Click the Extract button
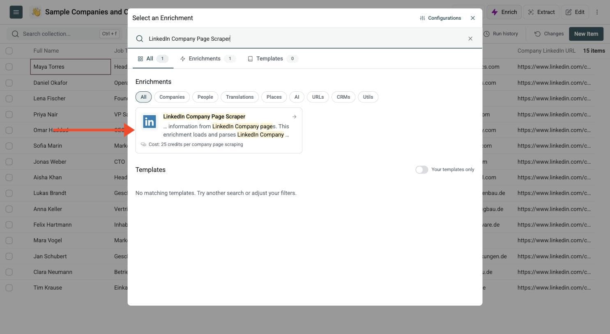This screenshot has height=334, width=610. point(541,12)
